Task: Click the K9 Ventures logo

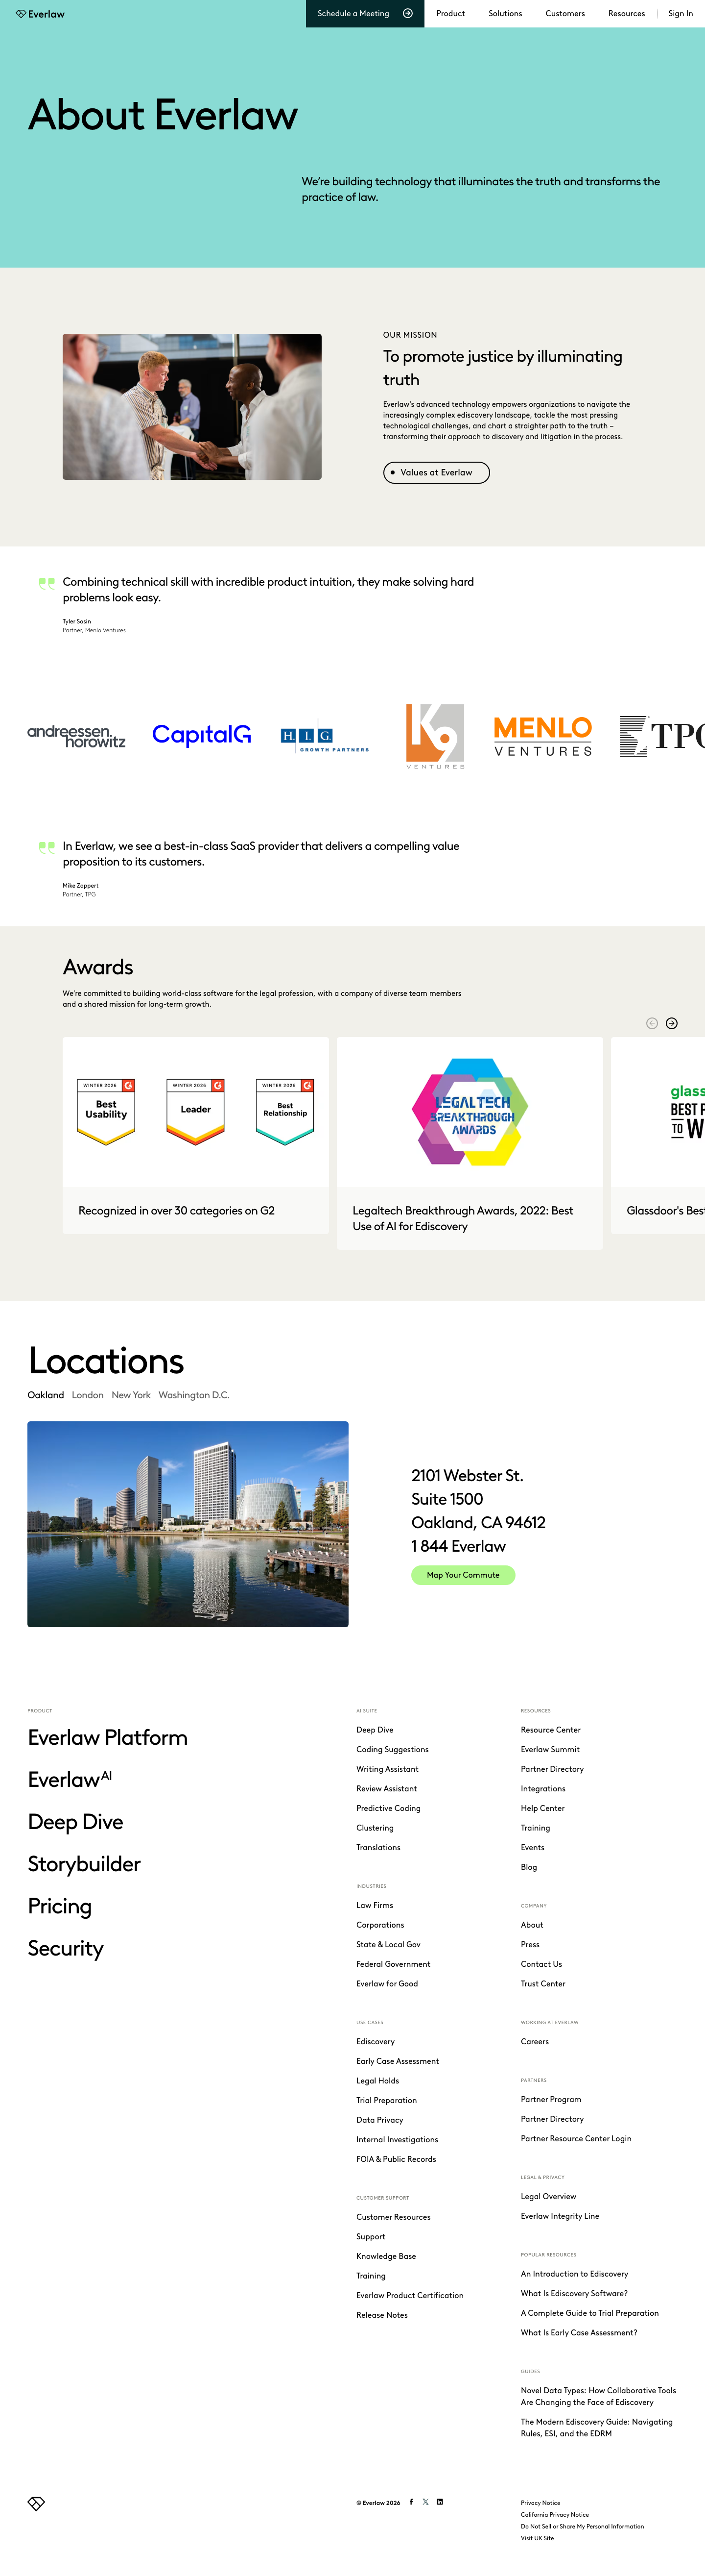Action: (435, 736)
